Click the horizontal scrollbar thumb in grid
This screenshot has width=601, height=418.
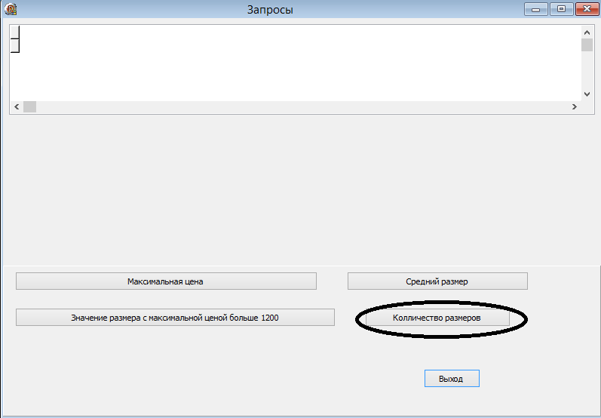point(30,106)
